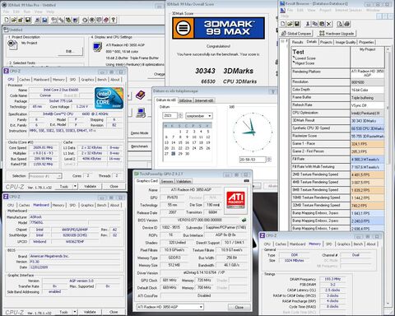The width and height of the screenshot is (395, 316).
Task: Select Internet-idő tab in date dialog
Action: coord(204,100)
